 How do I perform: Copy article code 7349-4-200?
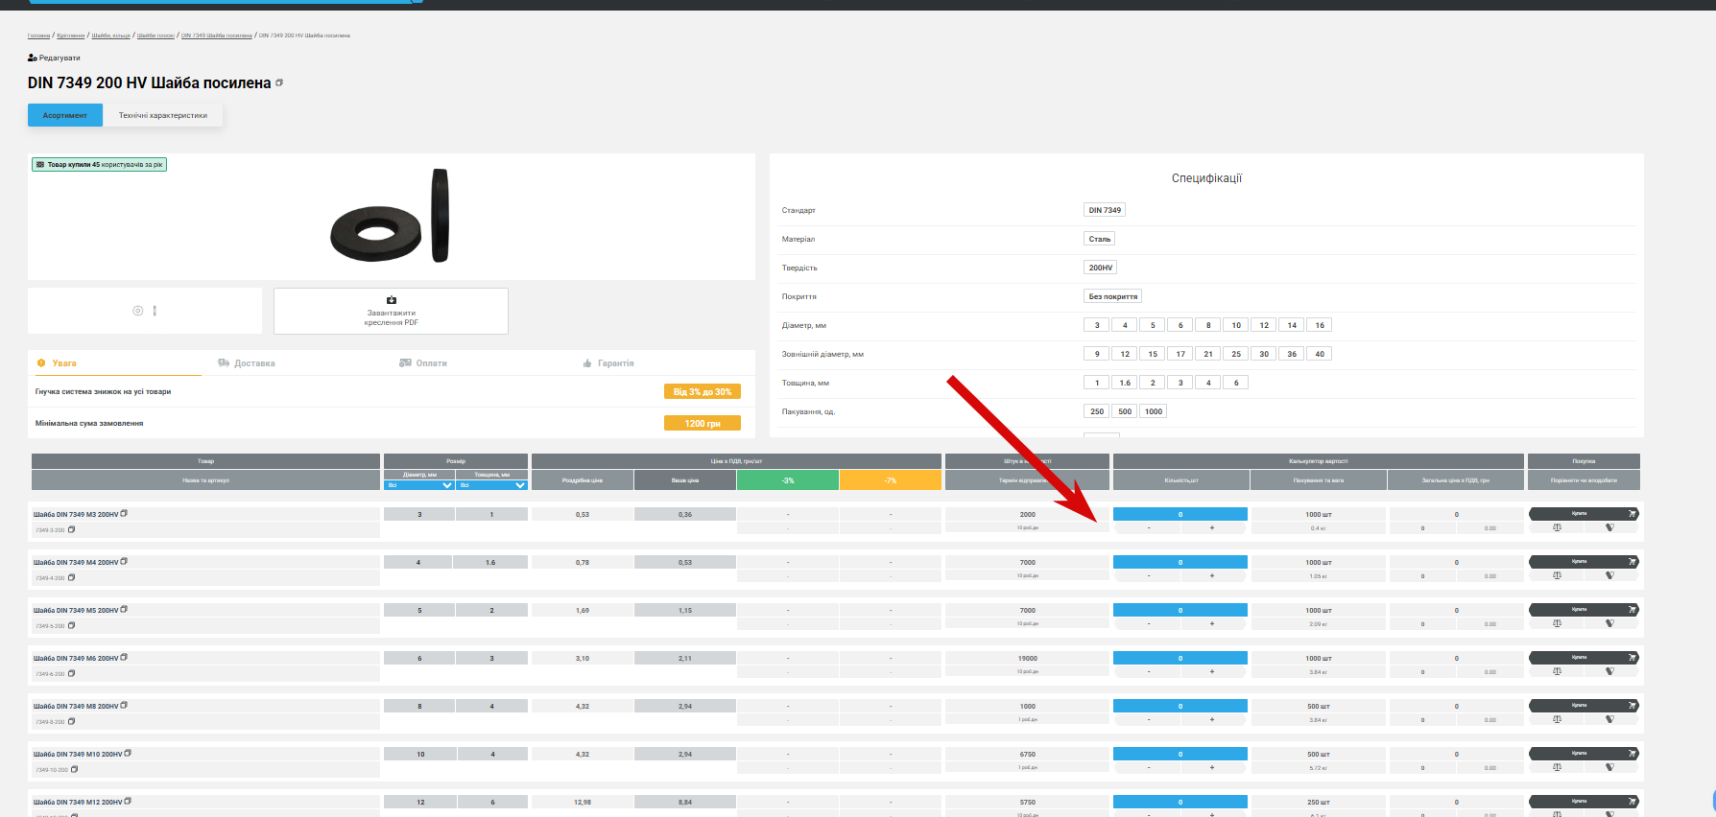pyautogui.click(x=71, y=577)
